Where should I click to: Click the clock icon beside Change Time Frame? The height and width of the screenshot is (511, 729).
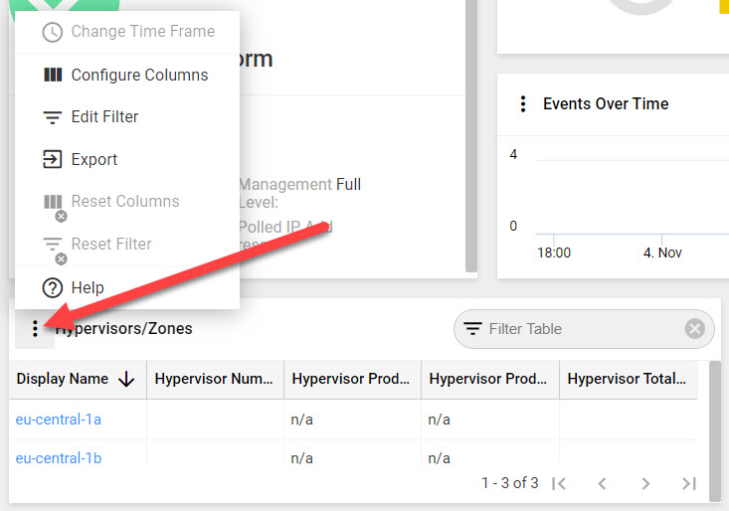pos(52,32)
